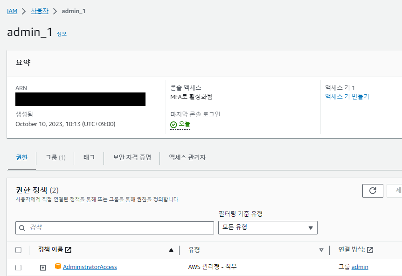The image size is (402, 276).
Task: Click the 권한 정책 (2) heading
Action: pyautogui.click(x=37, y=190)
